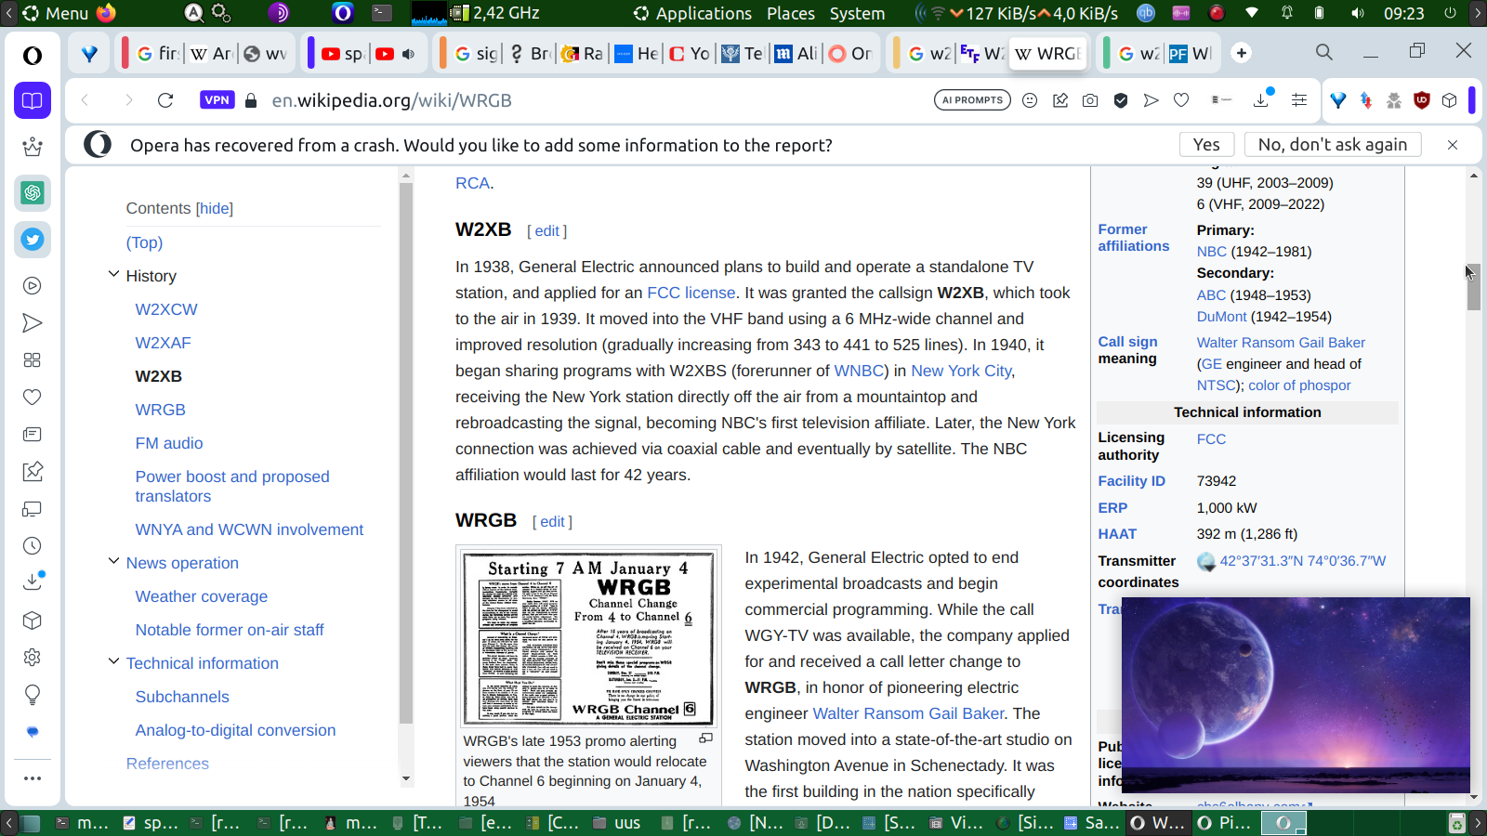Click the page's vertical scrollbar thumb
Screen dimensions: 1487x836
click(1473, 288)
